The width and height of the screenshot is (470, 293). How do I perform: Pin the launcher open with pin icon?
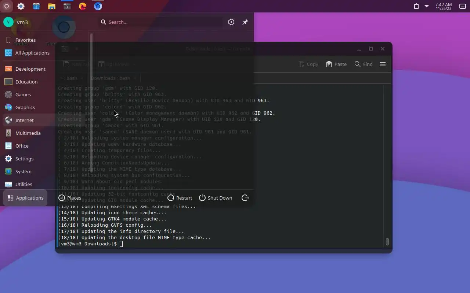coord(245,22)
